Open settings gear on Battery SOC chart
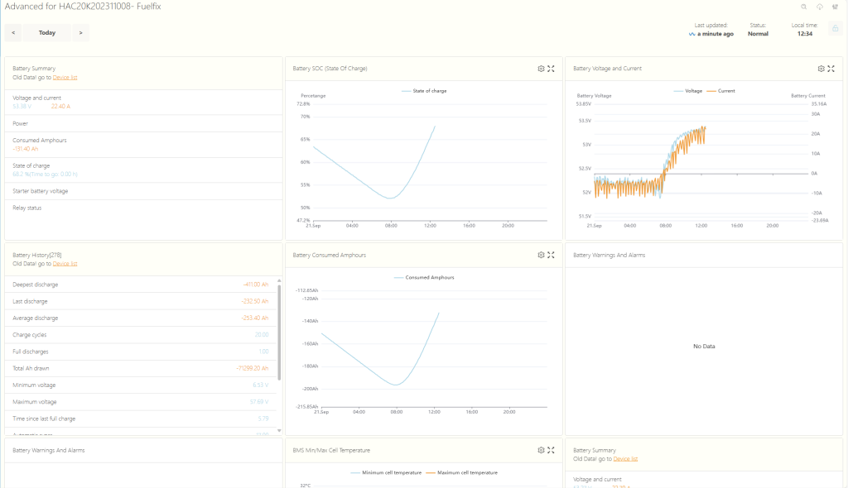The height and width of the screenshot is (488, 848). (x=541, y=69)
